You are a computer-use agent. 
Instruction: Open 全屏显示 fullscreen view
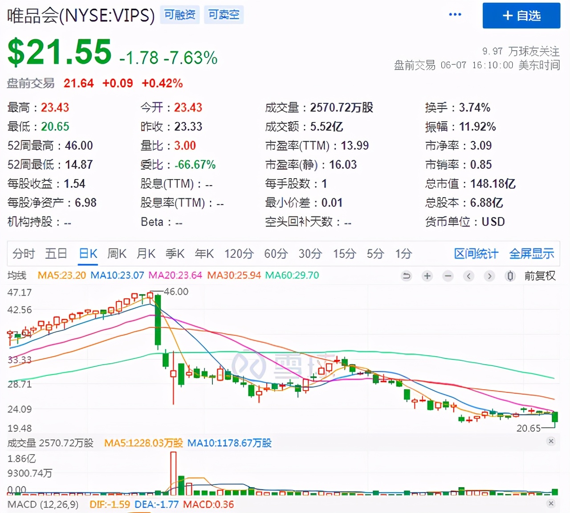(x=532, y=254)
